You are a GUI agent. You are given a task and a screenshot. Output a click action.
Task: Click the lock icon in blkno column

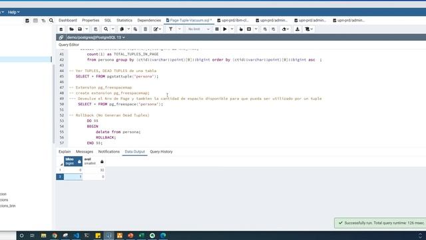(x=79, y=161)
